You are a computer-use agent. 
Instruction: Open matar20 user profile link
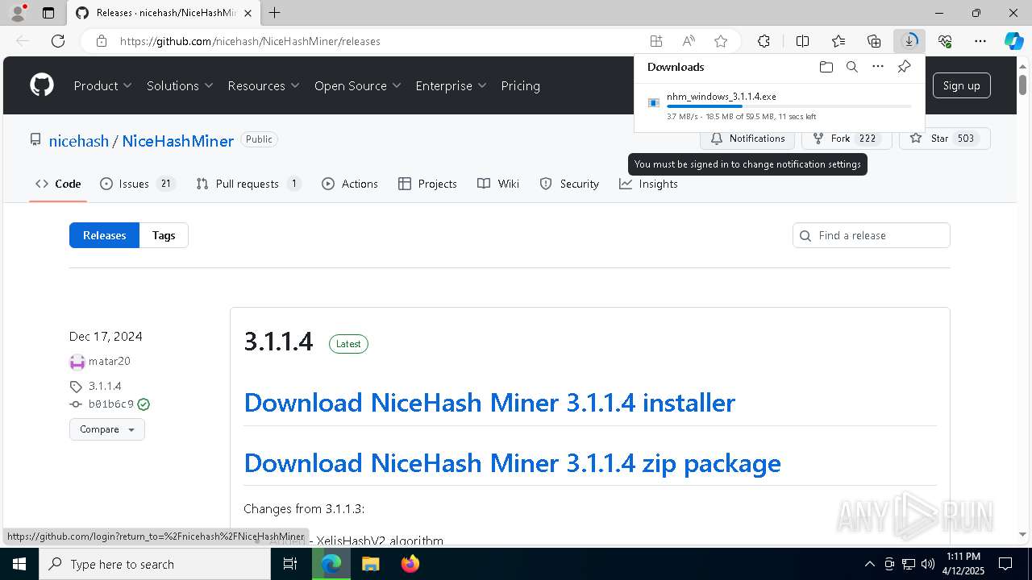[x=109, y=361]
